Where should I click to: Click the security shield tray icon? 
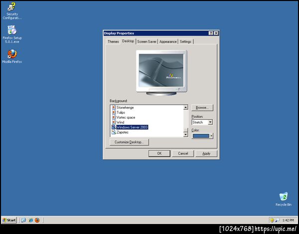pyautogui.click(x=272, y=220)
